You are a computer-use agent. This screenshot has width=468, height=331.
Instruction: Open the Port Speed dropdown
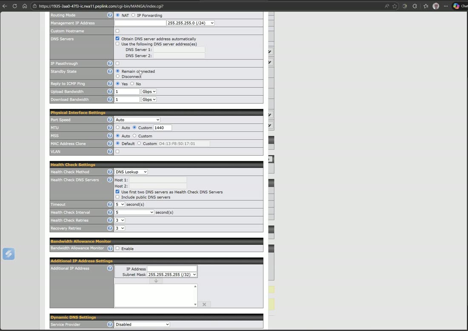pos(137,120)
